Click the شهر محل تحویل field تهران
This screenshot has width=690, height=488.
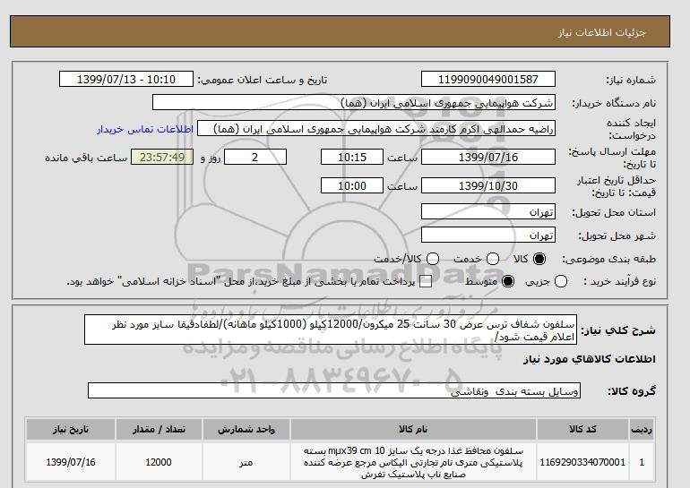pyautogui.click(x=488, y=235)
